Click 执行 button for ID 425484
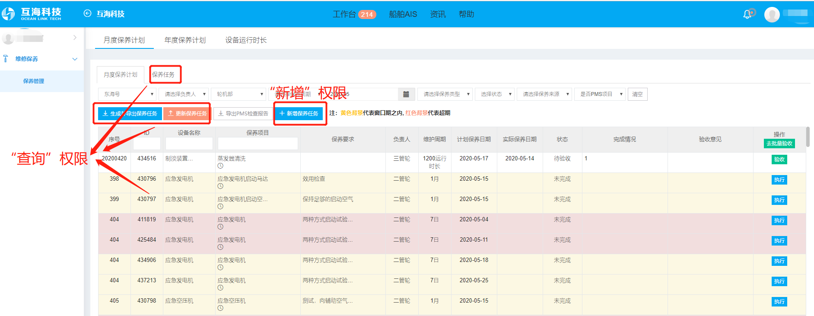Image resolution: width=814 pixels, height=316 pixels. point(779,241)
